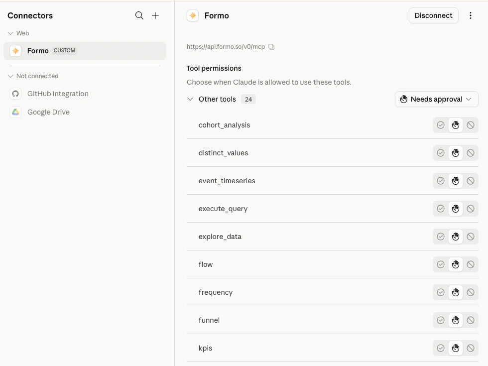
Task: Always allow cohort_analysis tool
Action: (x=440, y=125)
